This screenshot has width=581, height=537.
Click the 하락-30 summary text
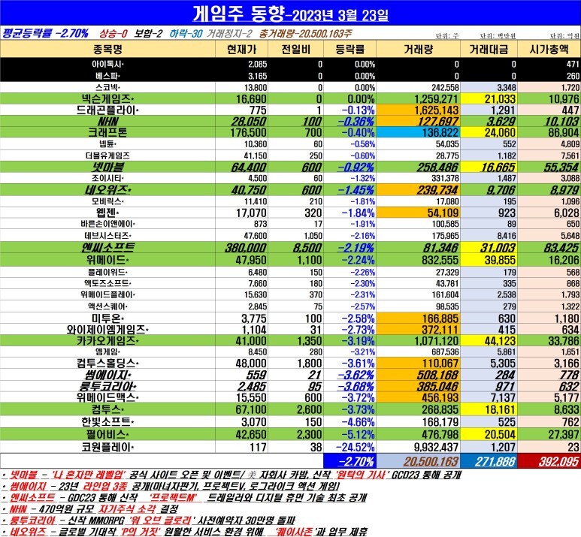pyautogui.click(x=186, y=34)
